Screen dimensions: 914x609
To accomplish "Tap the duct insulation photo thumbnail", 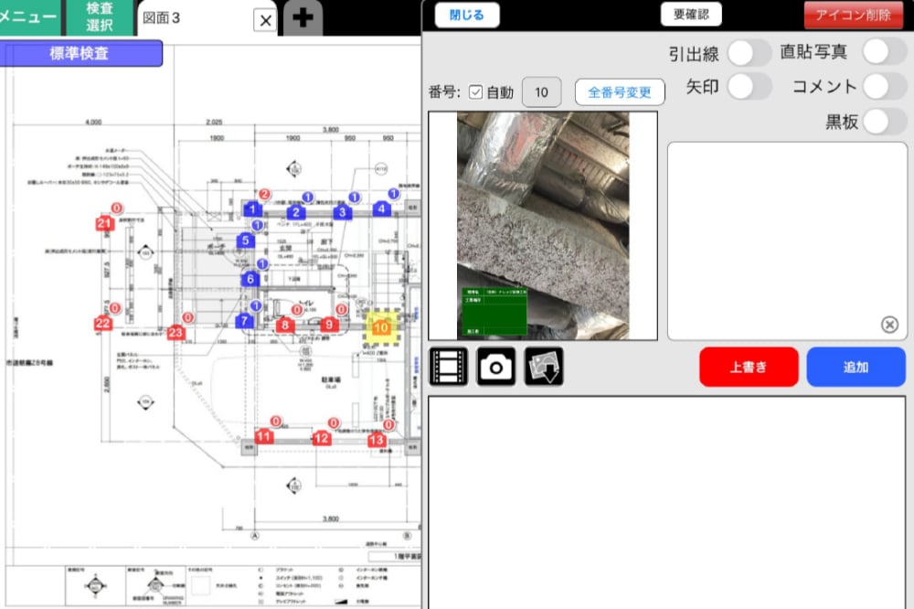I will pyautogui.click(x=542, y=225).
